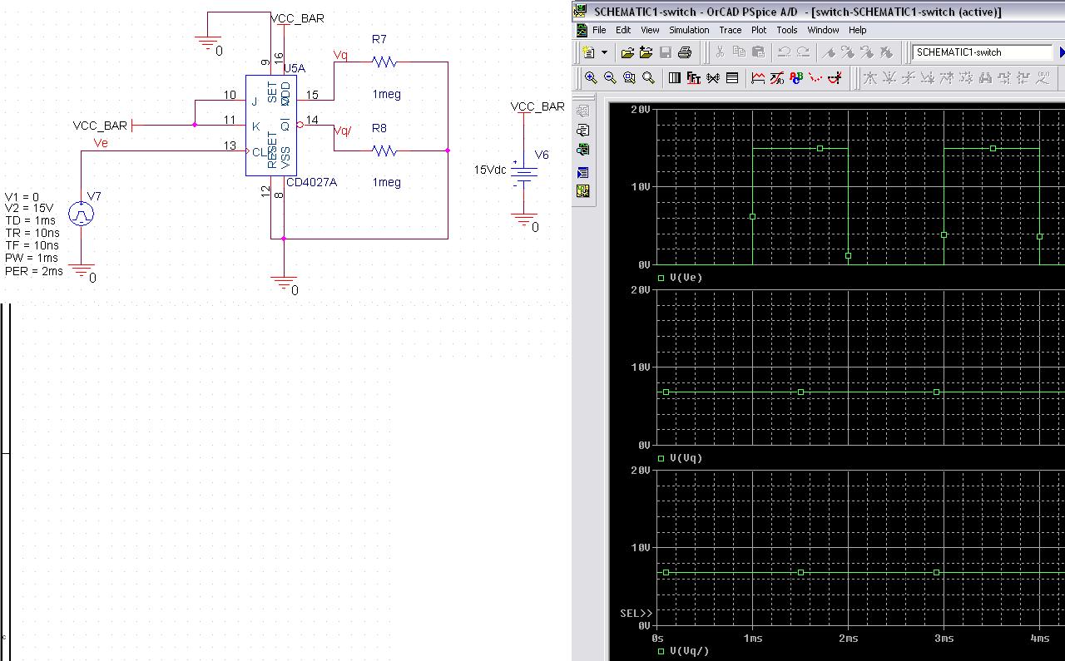This screenshot has height=661, width=1065.
Task: Toggle the FFT Fourier transform button
Action: pyautogui.click(x=693, y=78)
